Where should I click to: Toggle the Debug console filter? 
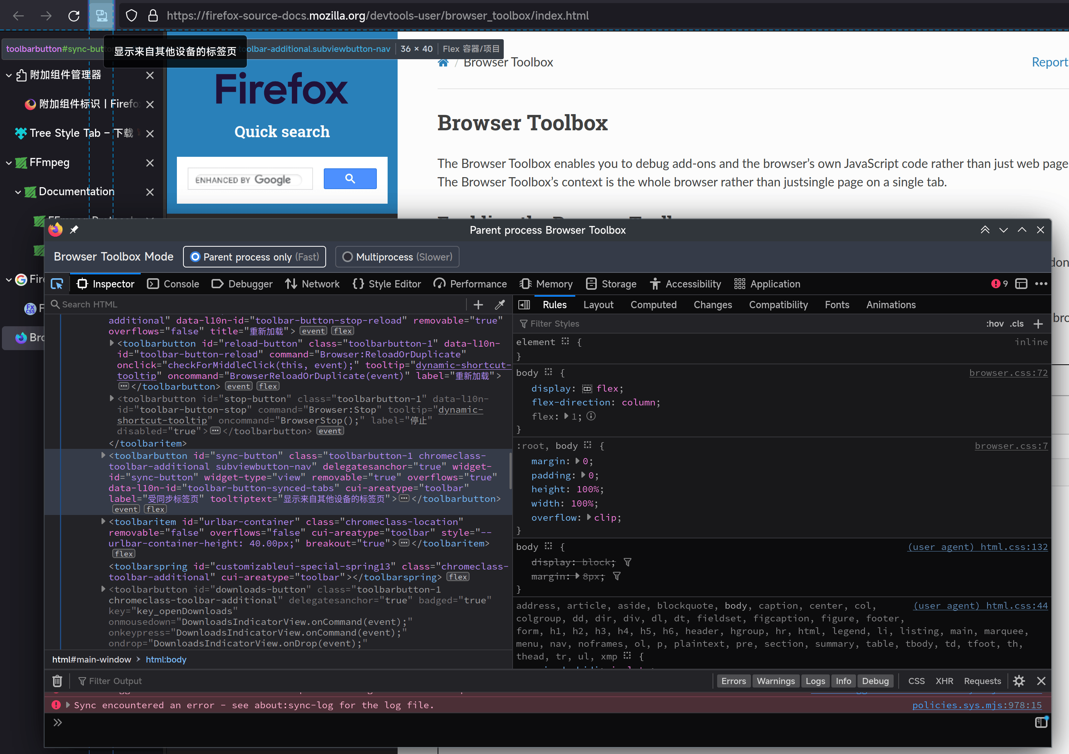[x=875, y=681]
